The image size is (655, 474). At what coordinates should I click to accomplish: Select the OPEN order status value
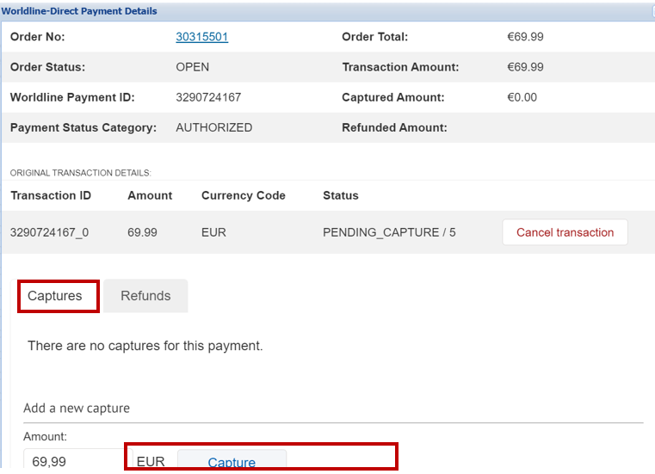point(192,67)
